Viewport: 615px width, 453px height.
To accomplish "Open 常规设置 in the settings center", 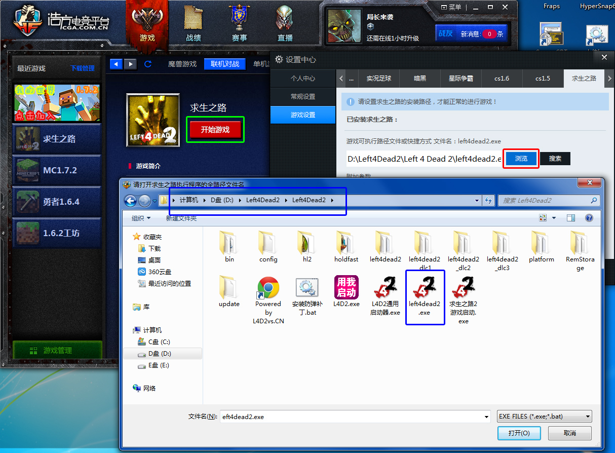I will pos(303,96).
